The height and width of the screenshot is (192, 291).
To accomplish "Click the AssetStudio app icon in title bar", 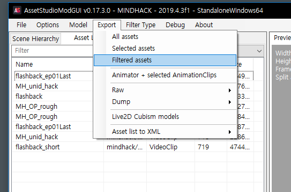I will click(x=17, y=10).
